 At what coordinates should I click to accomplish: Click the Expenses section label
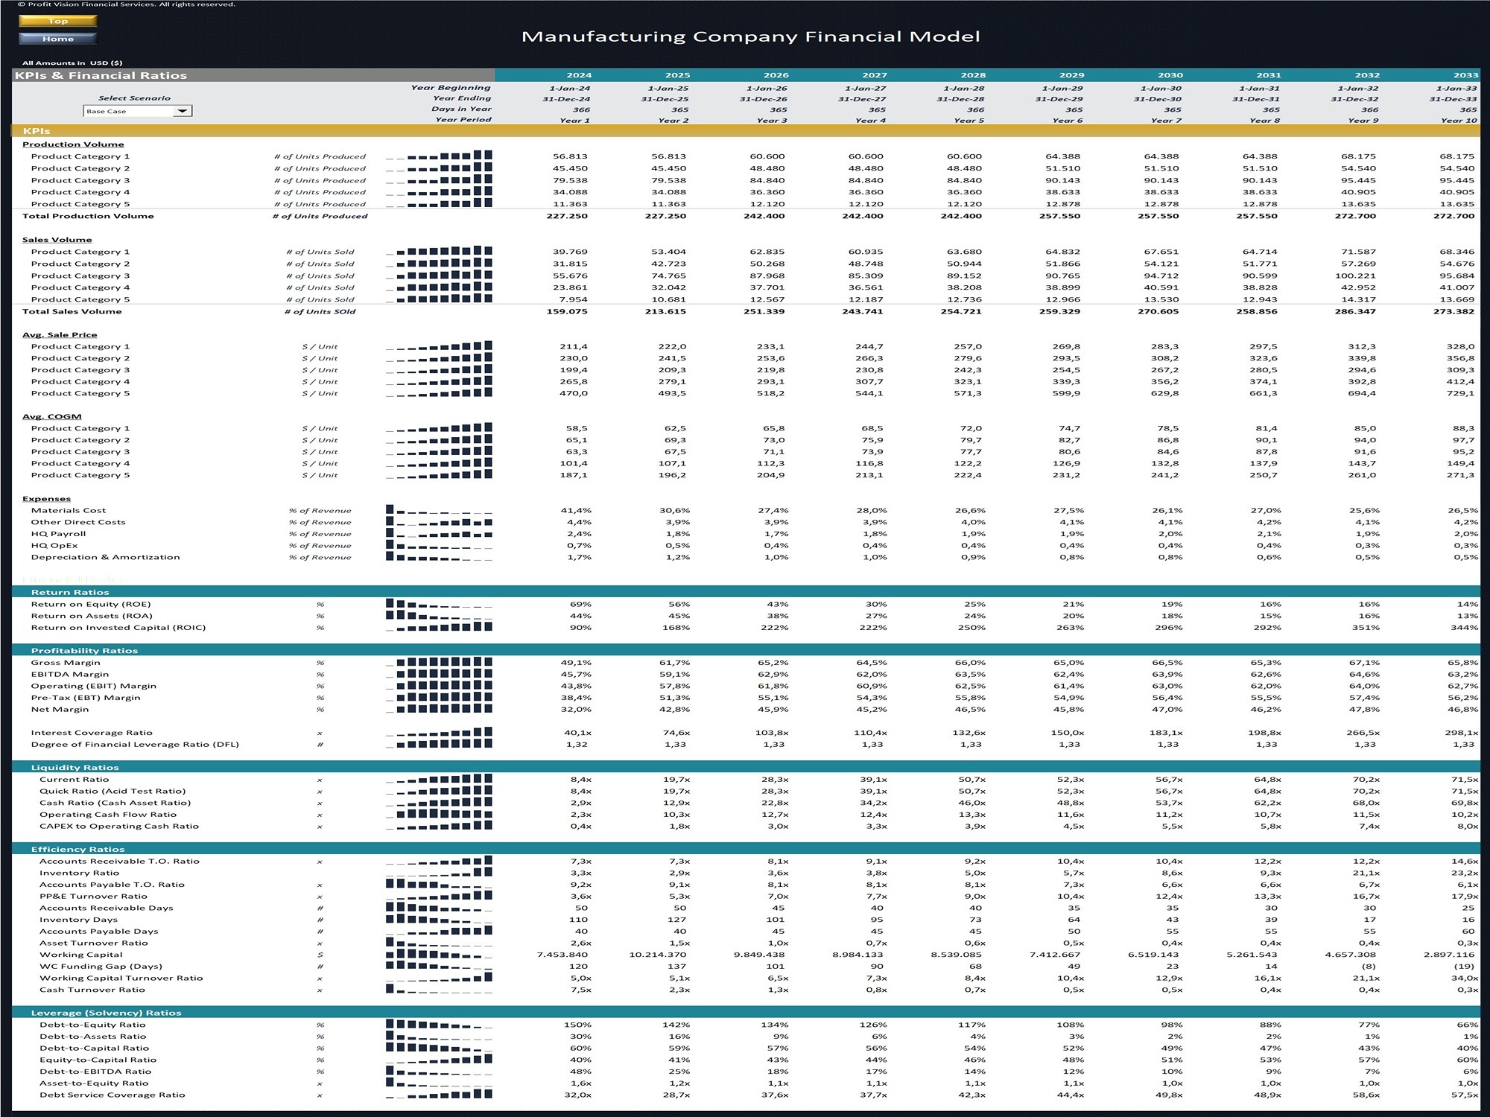click(x=46, y=499)
